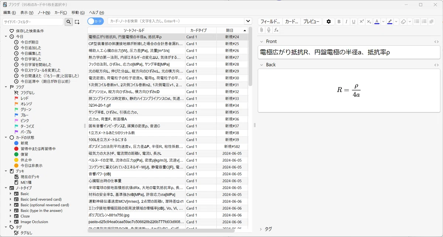Attach file with paperclip icon

click(261, 30)
